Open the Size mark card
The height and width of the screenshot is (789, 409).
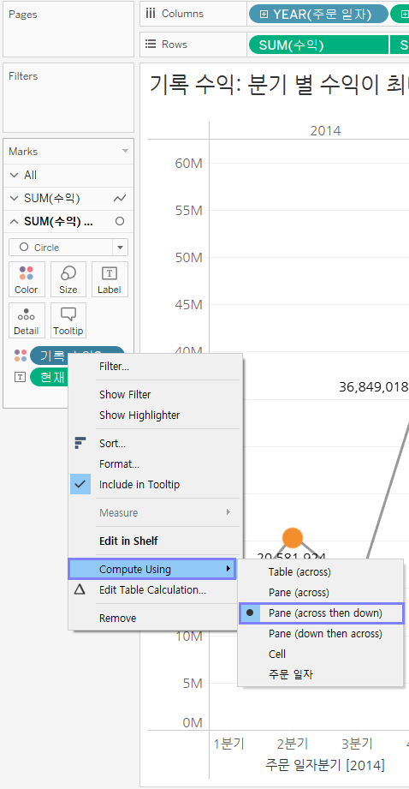pos(68,280)
